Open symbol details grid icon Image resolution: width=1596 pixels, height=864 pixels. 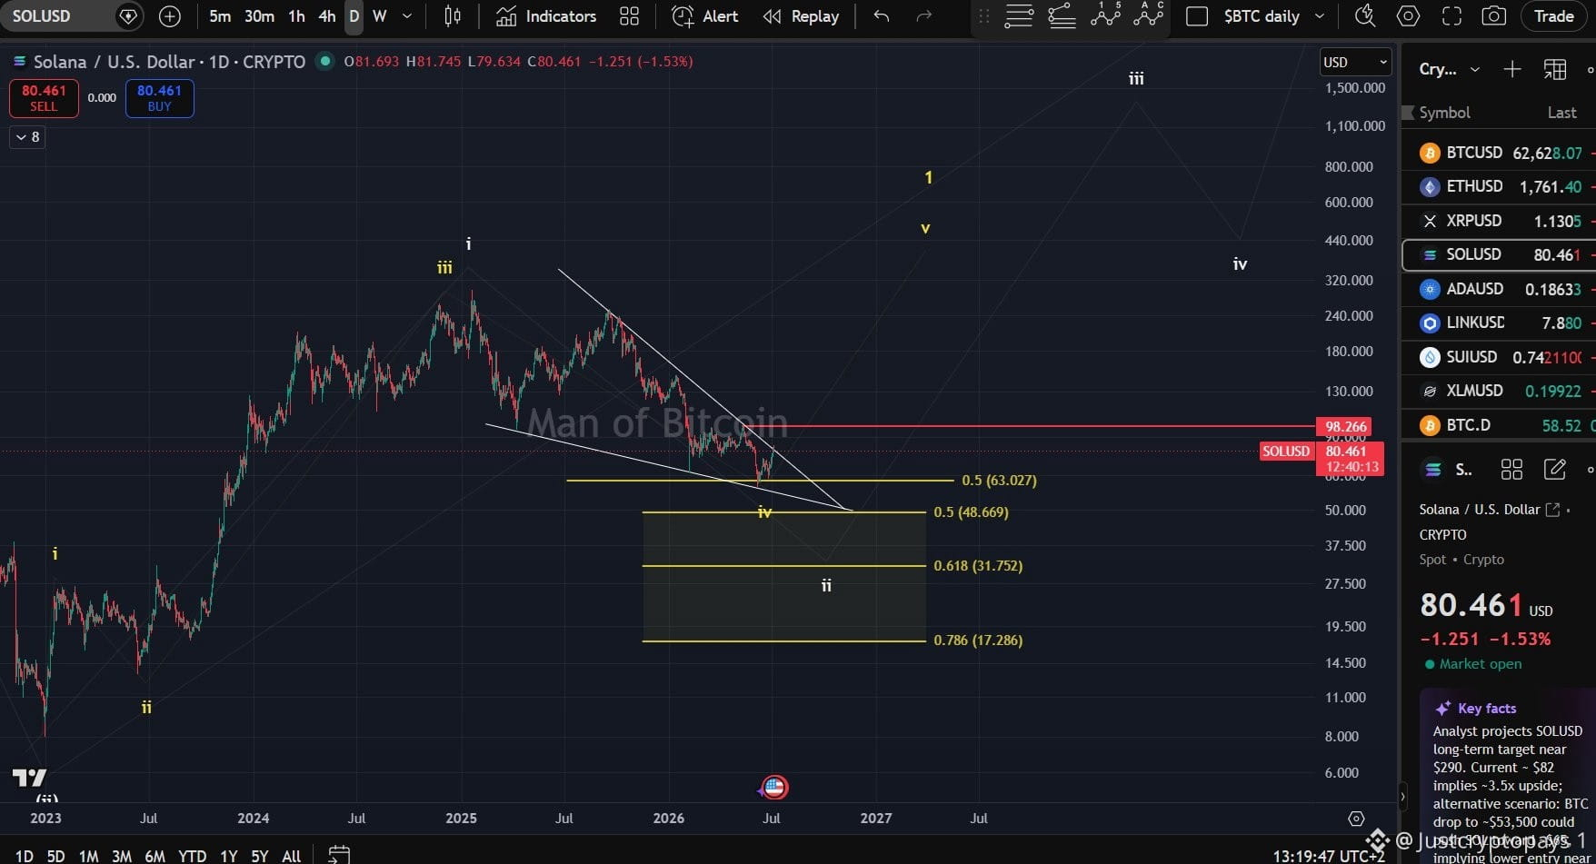click(x=1511, y=469)
